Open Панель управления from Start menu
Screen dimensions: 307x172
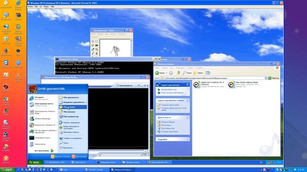click(73, 123)
